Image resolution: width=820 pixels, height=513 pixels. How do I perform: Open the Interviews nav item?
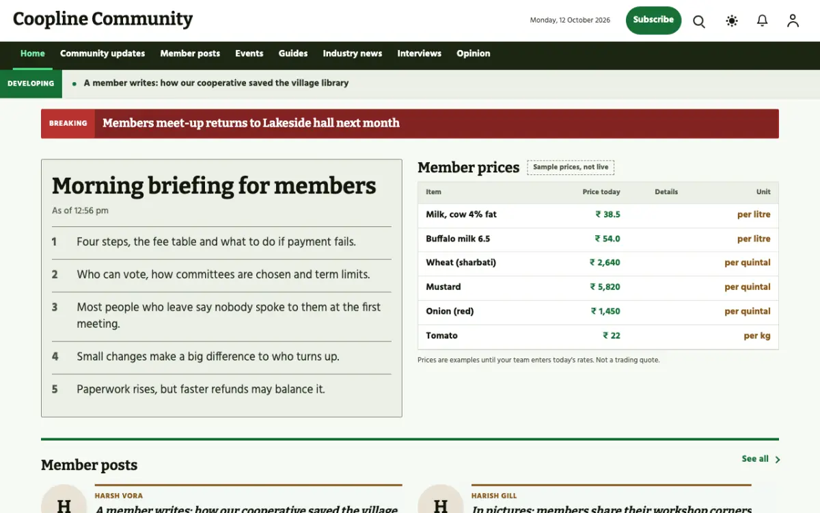pyautogui.click(x=420, y=54)
